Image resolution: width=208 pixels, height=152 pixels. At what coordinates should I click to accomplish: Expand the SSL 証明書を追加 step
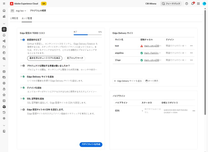click(x=21, y=98)
